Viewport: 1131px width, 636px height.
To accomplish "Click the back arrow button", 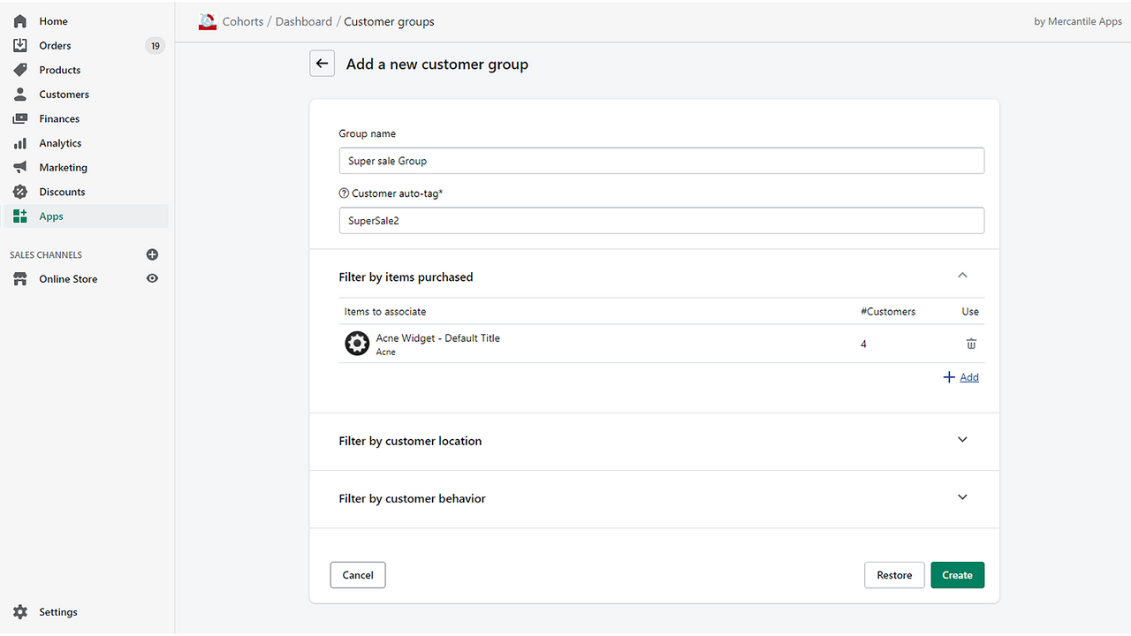I will [322, 64].
